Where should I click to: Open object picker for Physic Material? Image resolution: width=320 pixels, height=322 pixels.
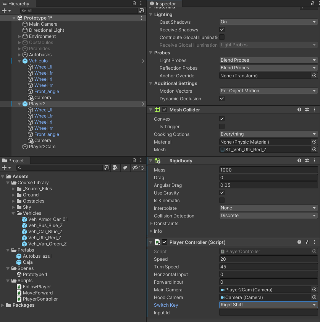(314, 142)
